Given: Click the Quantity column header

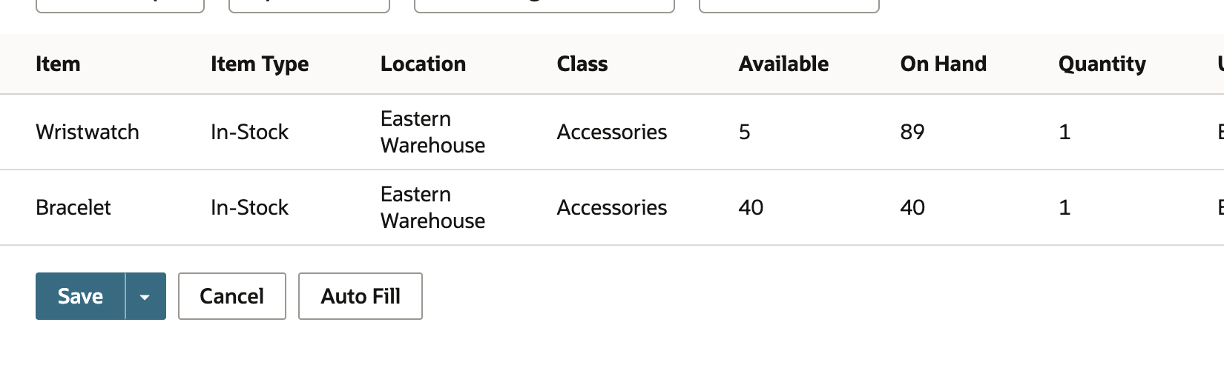Looking at the screenshot, I should (x=1102, y=64).
